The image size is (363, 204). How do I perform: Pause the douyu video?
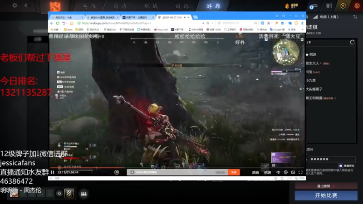[52, 172]
